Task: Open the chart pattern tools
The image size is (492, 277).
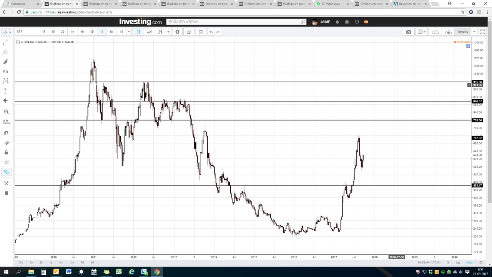Action: click(5, 81)
